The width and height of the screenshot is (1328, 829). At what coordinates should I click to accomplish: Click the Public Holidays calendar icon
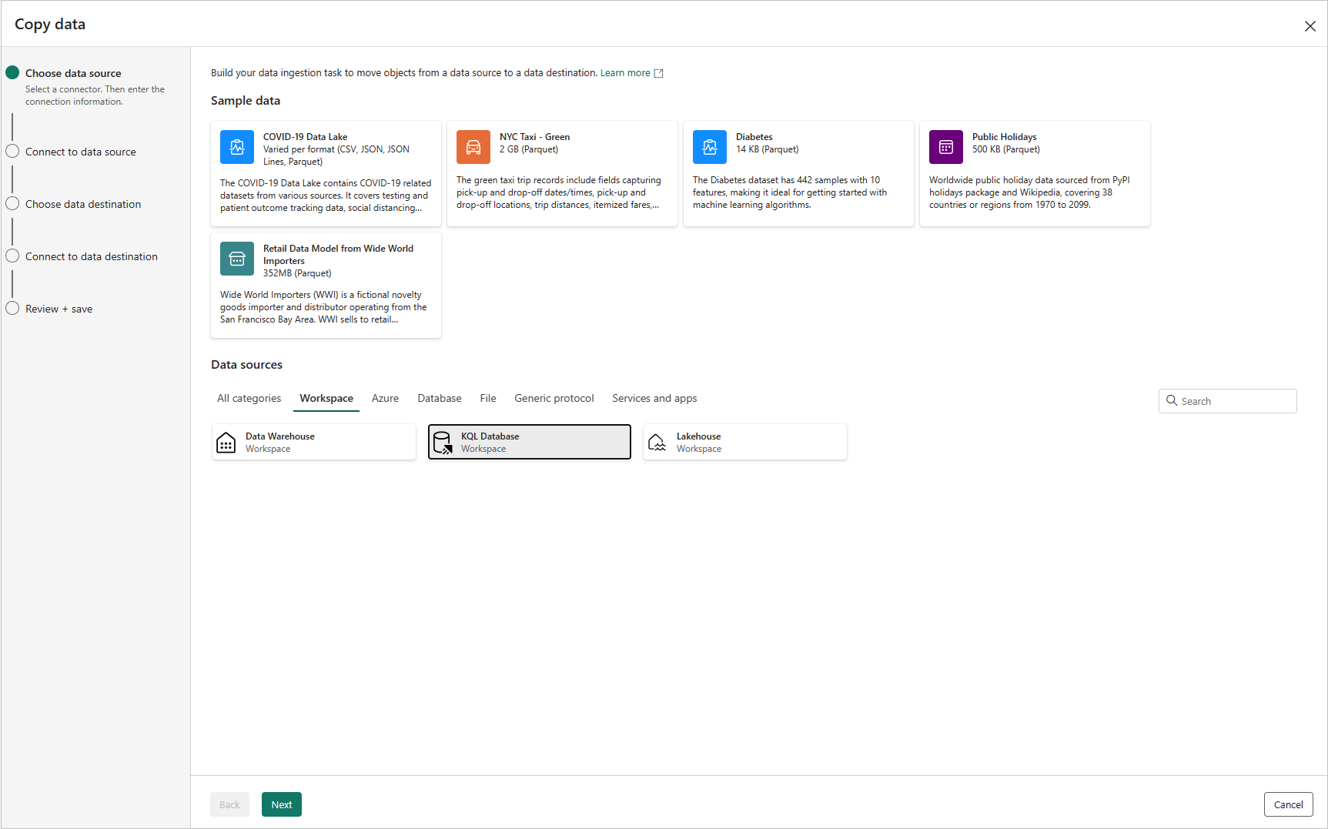coord(945,147)
